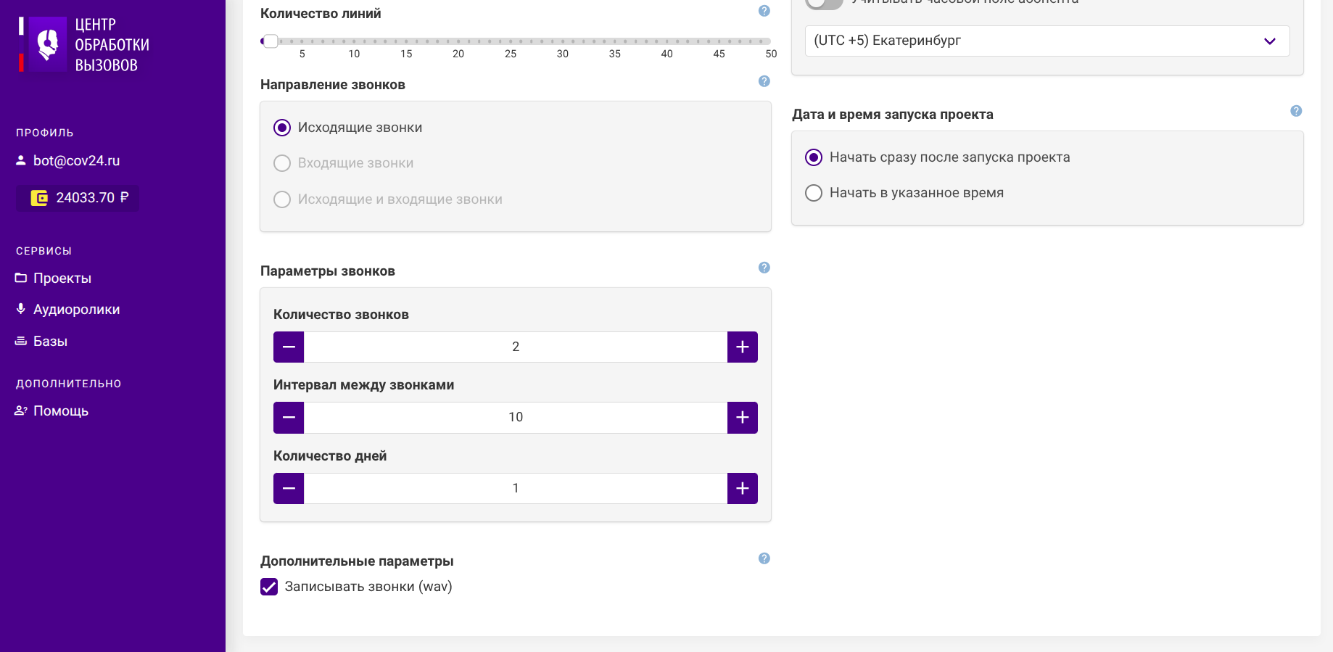The width and height of the screenshot is (1333, 652).
Task: Click the call center logo icon
Action: tap(48, 44)
